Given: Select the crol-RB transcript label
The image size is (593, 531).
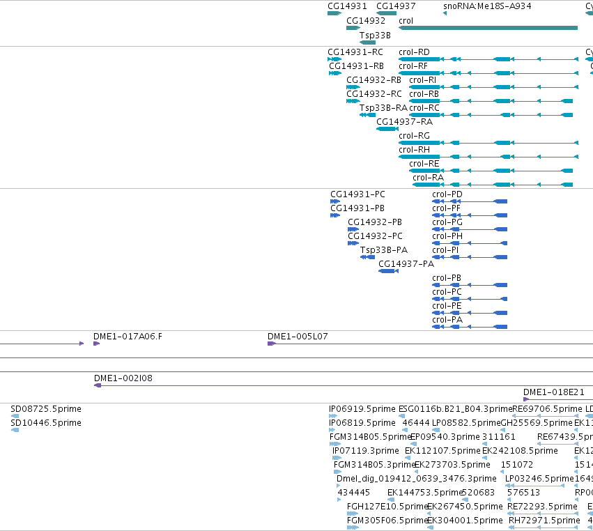Looking at the screenshot, I should pos(424,94).
